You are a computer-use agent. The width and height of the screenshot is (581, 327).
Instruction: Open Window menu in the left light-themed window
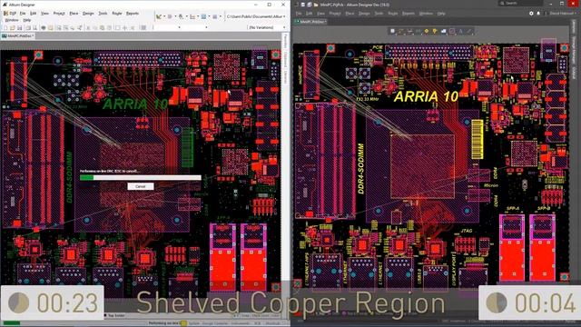[x=12, y=20]
